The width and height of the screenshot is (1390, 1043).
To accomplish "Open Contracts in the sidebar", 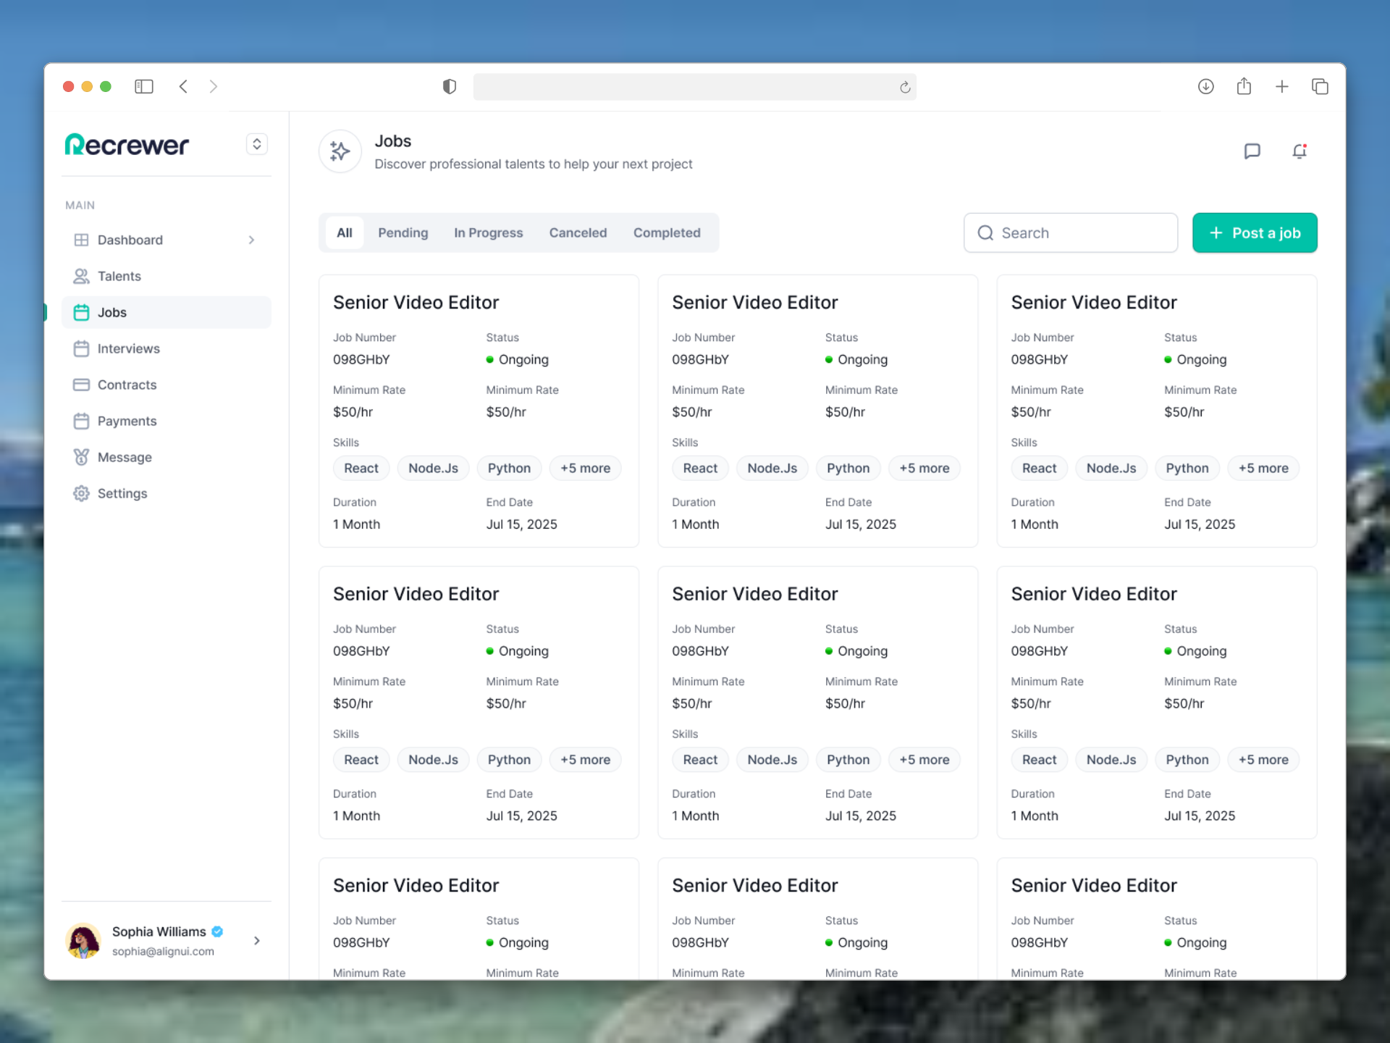I will tap(127, 385).
